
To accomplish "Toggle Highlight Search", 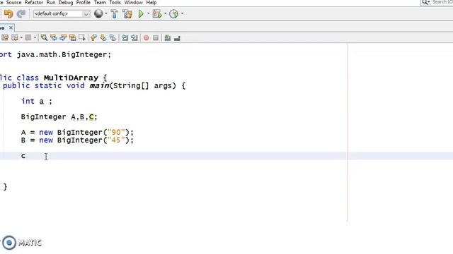I will [x=72, y=37].
